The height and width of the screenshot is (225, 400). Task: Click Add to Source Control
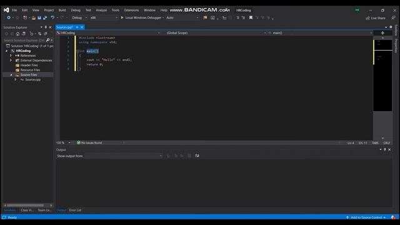pyautogui.click(x=366, y=217)
